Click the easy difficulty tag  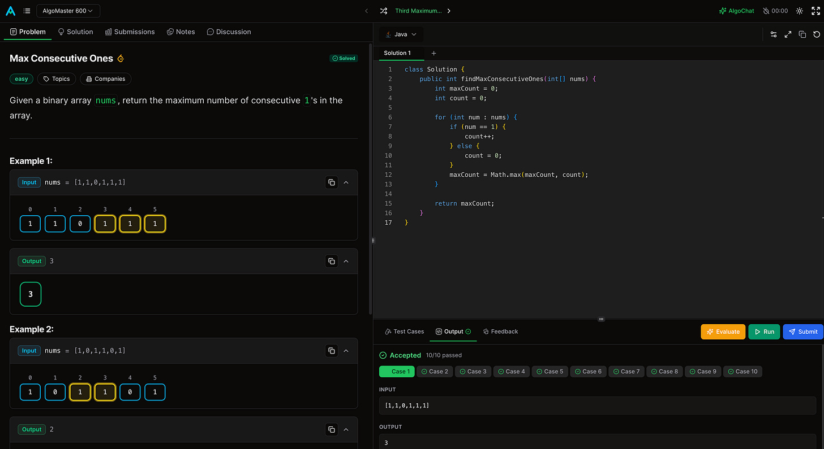[22, 79]
